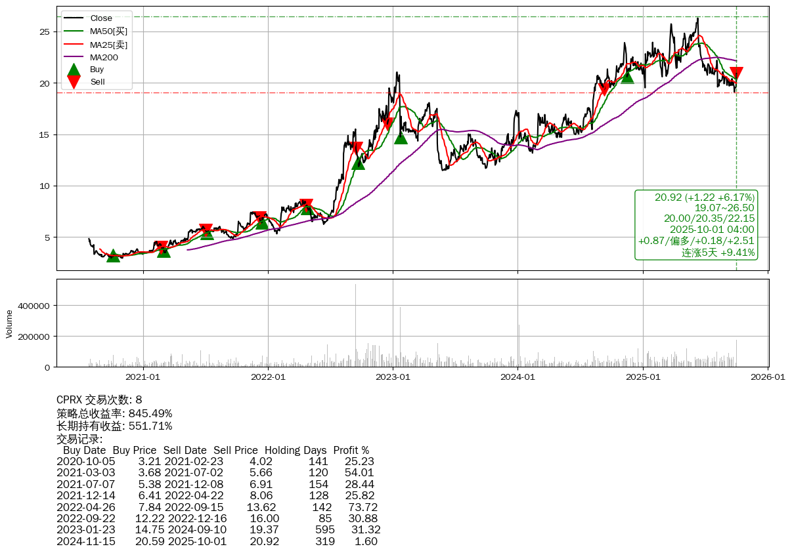The height and width of the screenshot is (553, 792).
Task: Select the first buy marker from October 2020
Action: tap(113, 255)
